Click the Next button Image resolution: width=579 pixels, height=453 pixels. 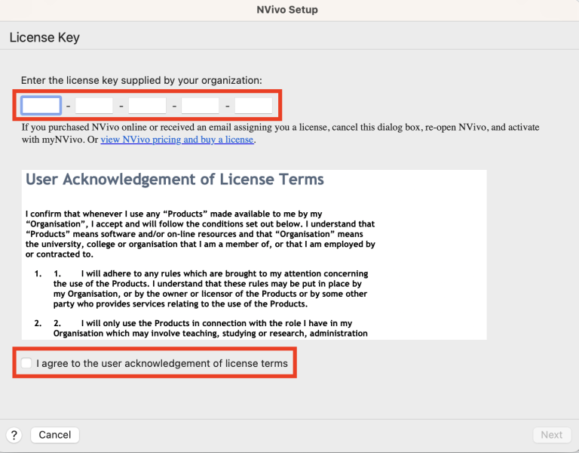(x=551, y=435)
